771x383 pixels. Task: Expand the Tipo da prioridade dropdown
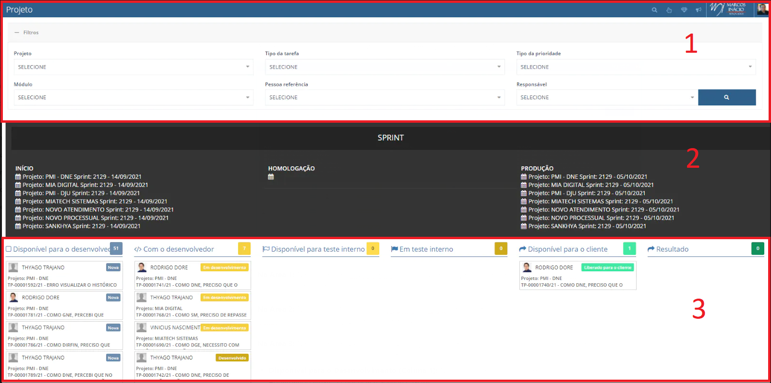click(x=636, y=67)
